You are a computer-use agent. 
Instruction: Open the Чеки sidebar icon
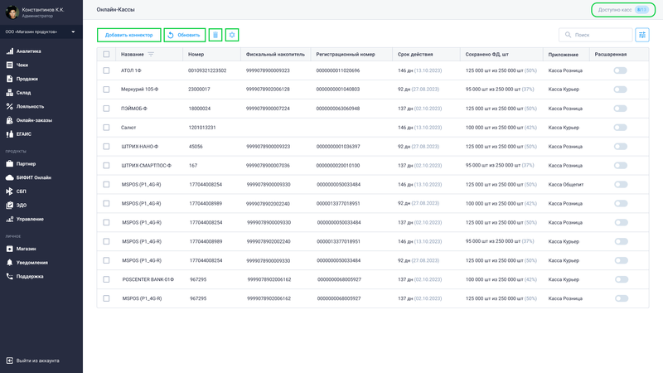pyautogui.click(x=10, y=65)
